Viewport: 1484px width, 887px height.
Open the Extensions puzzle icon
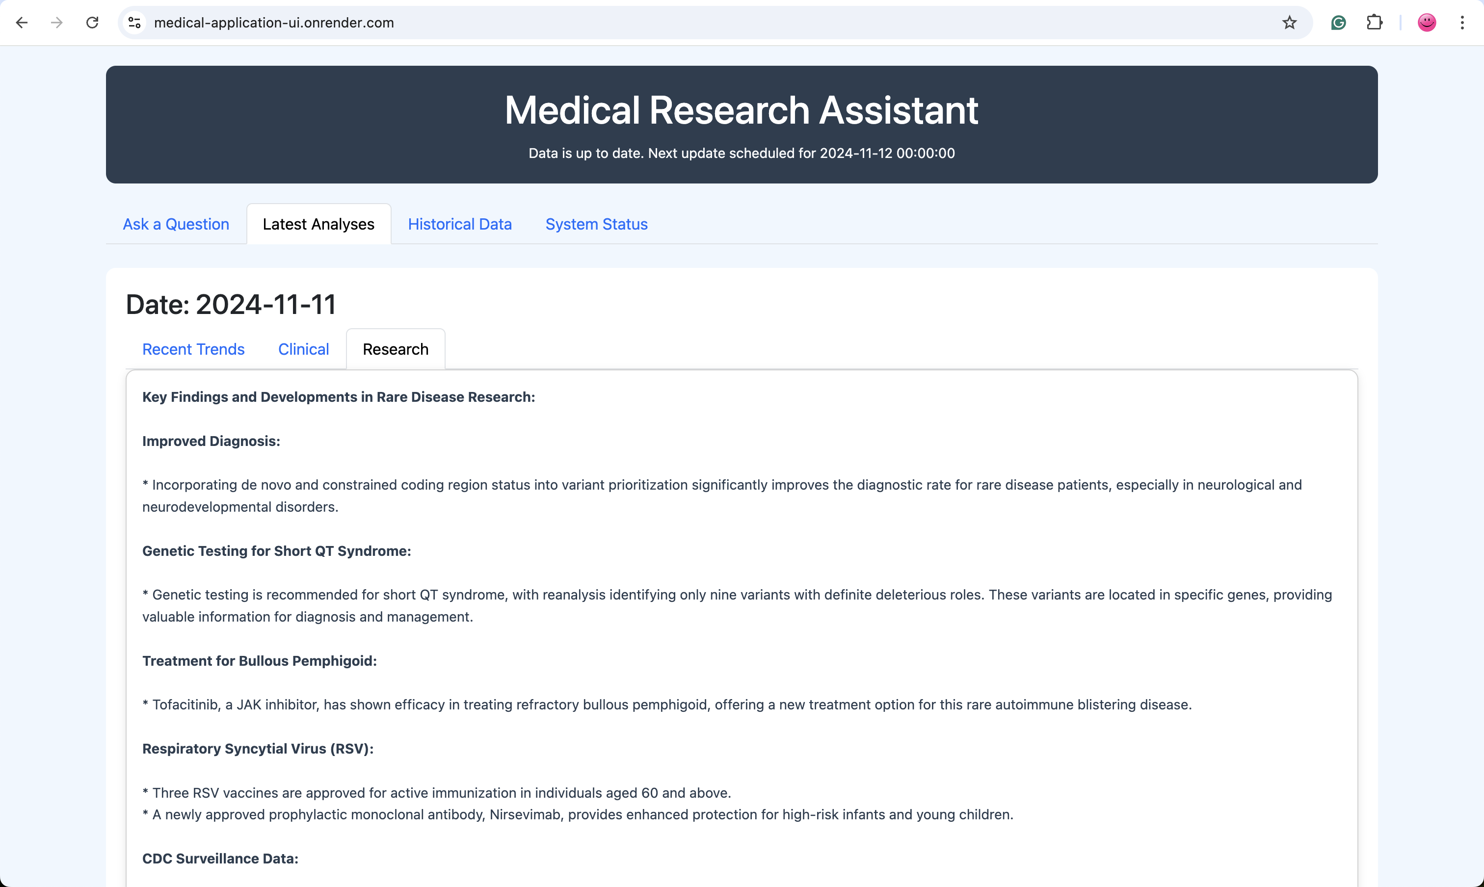click(x=1374, y=23)
